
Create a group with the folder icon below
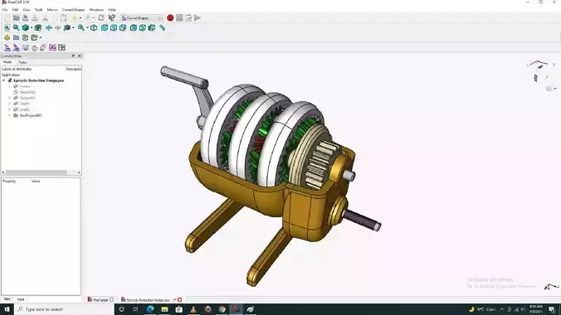pos(16,37)
